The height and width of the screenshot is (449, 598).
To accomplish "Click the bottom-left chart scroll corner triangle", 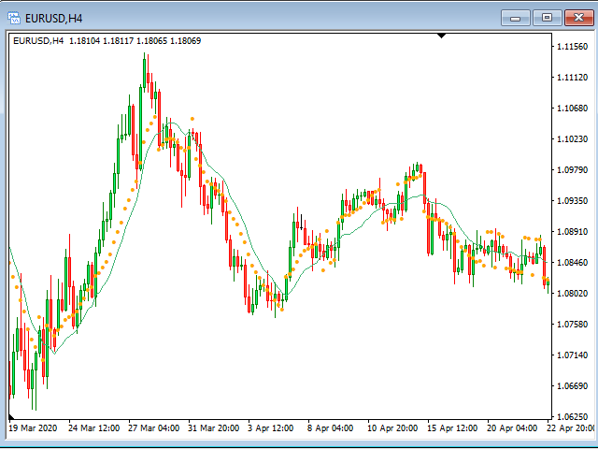I will click(x=11, y=417).
